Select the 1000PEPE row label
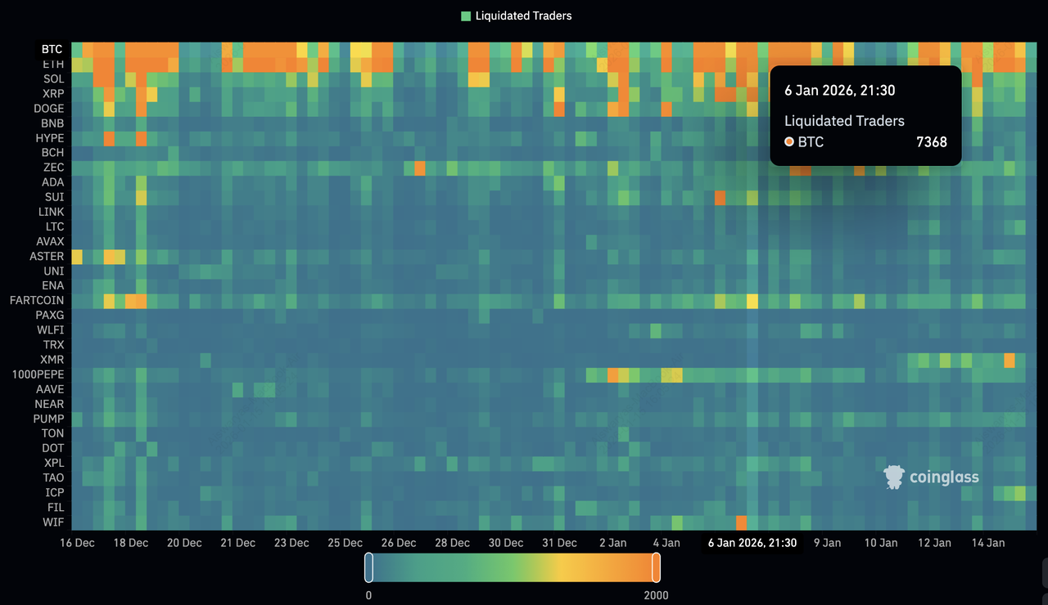This screenshot has width=1048, height=605. point(38,374)
